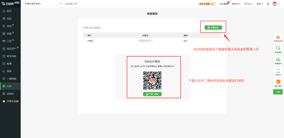The width and height of the screenshot is (284, 138).
Task: Click the 账簿 ledger book icon
Action: pyautogui.click(x=4, y=64)
